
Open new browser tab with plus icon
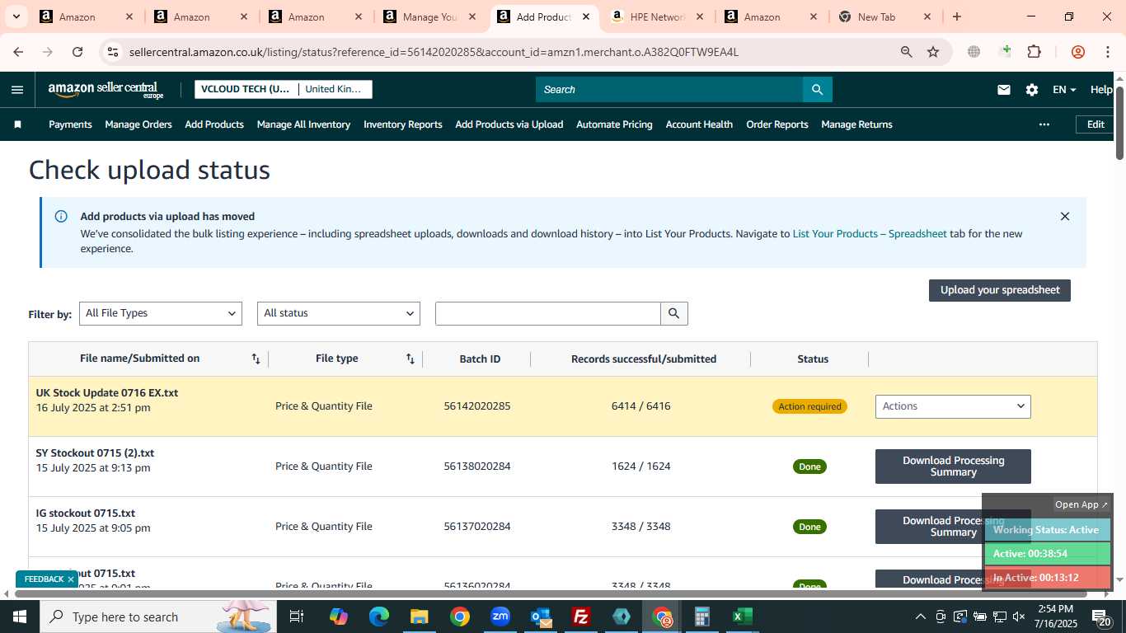(956, 16)
